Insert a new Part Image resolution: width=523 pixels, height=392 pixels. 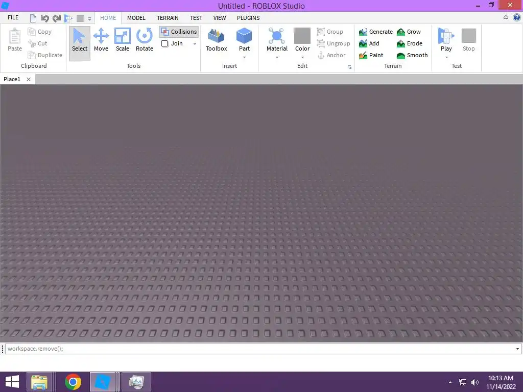tap(244, 40)
